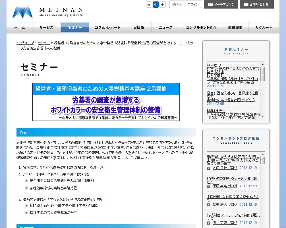Screen dimensions: 286x228
Task: Click the envelope icon on お問い合わせ button
Action: (246, 4)
